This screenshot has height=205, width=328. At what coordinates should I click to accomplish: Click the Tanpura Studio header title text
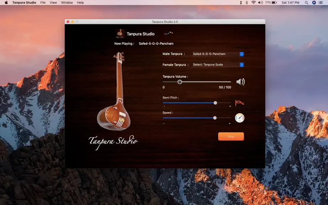pyautogui.click(x=141, y=34)
